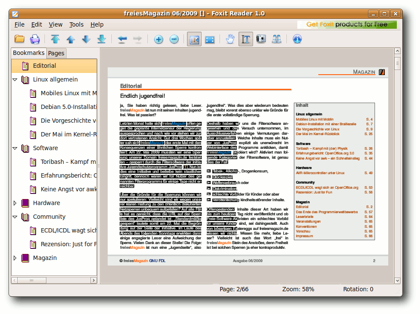Image resolution: width=420 pixels, height=314 pixels.
Task: Open the Find binoculars tool
Action: coord(276,39)
